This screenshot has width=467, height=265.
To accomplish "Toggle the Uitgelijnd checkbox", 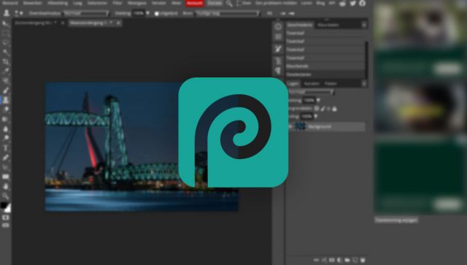I will point(157,14).
